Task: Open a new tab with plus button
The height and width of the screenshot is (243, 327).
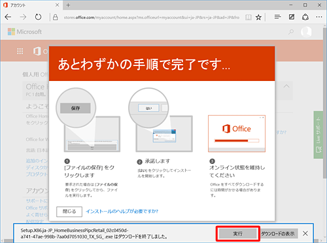Action: tap(68, 5)
